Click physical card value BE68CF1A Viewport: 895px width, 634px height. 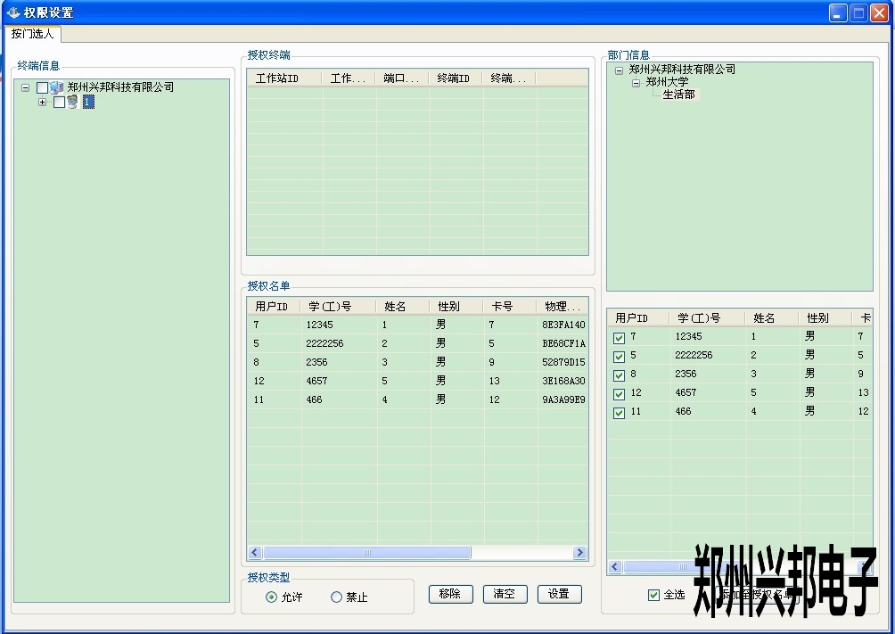pos(563,343)
